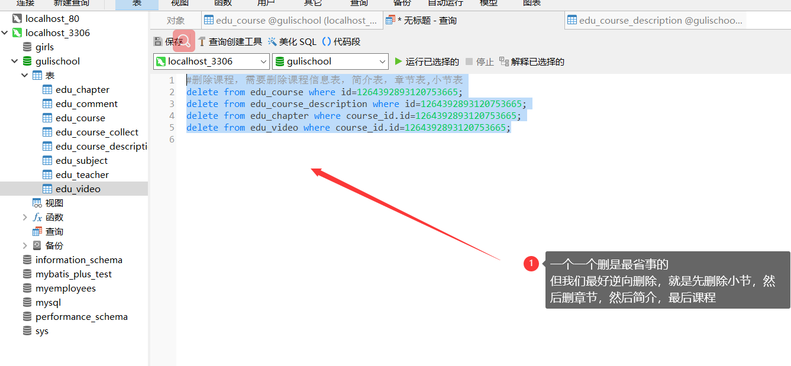Click the myemployees database icon
791x366 pixels.
pyautogui.click(x=27, y=289)
